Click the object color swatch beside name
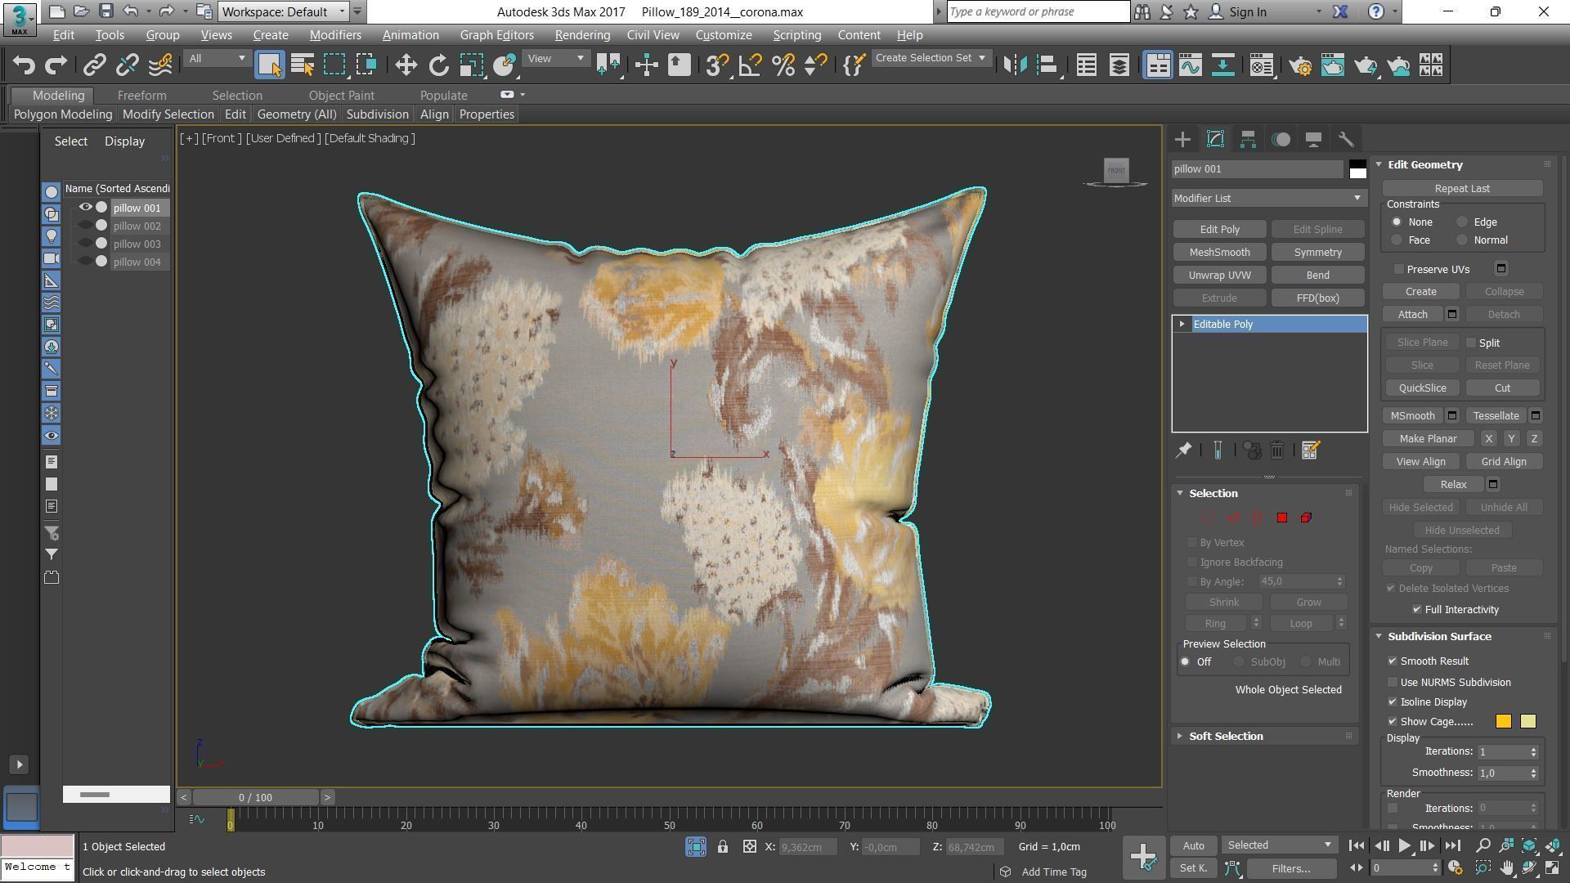Screen dimensions: 1570x883 click(1357, 169)
